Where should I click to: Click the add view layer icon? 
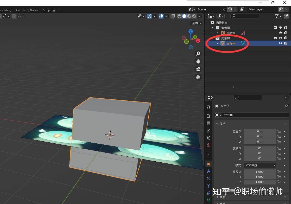point(281,9)
